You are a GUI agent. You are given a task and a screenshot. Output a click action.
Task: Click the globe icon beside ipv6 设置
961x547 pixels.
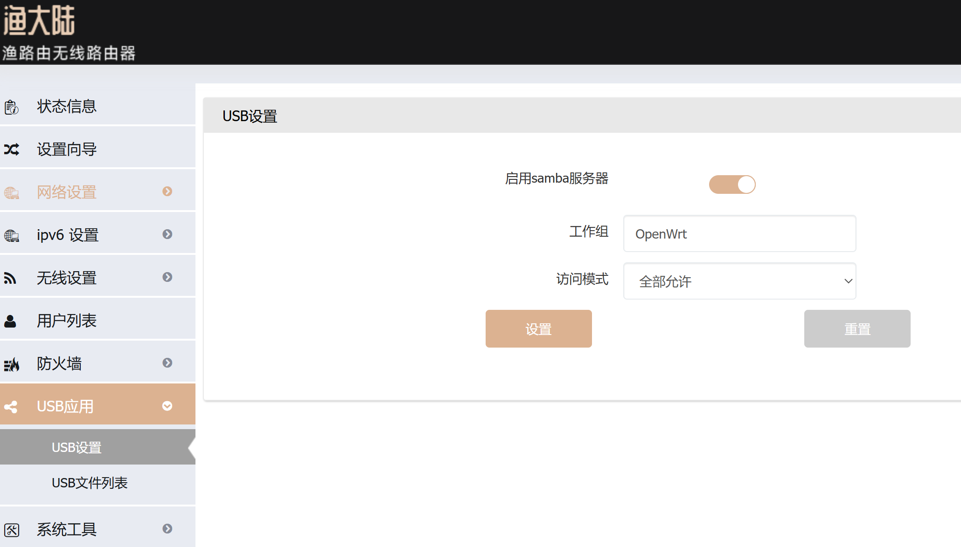12,235
